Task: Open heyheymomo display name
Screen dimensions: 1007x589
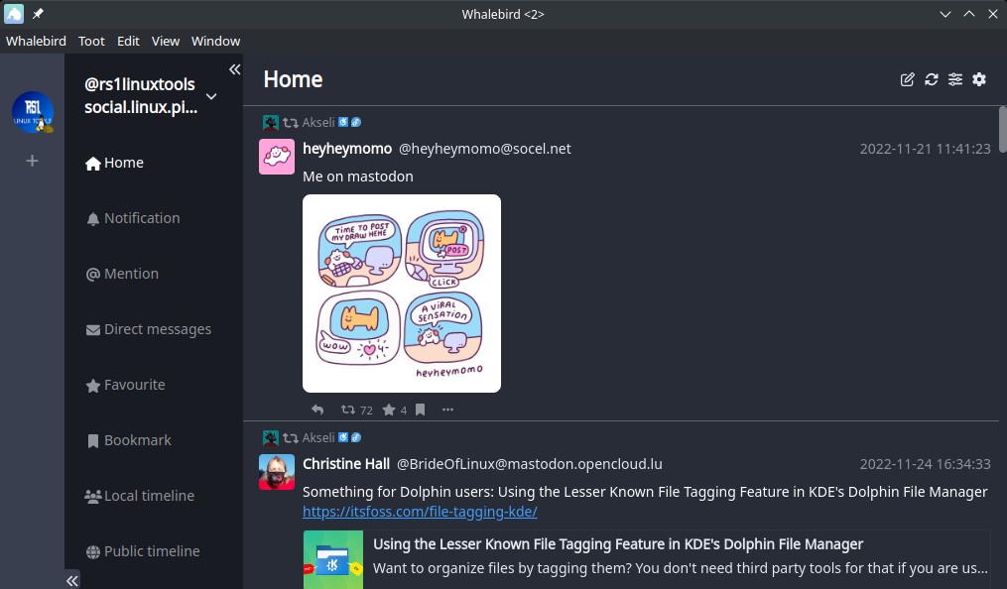Action: point(347,149)
